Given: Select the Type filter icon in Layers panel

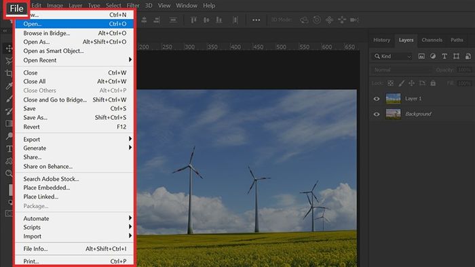Looking at the screenshot, I should coord(444,56).
